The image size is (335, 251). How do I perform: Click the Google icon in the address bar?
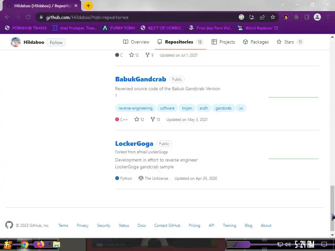pos(241,17)
